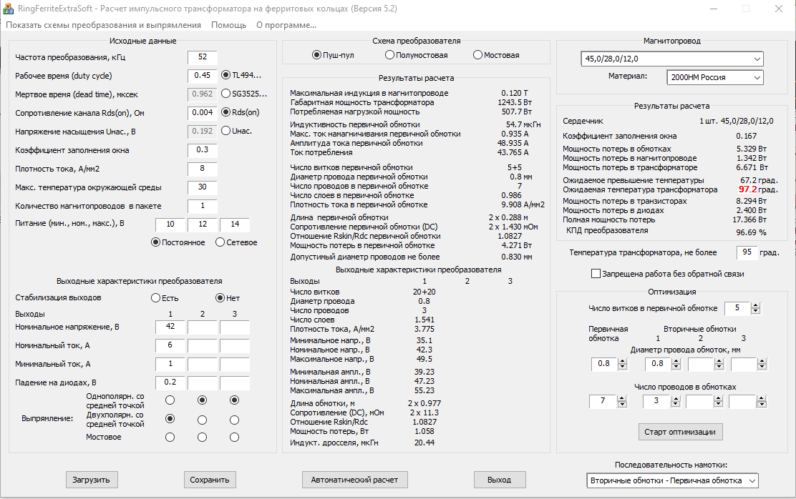Click the duty cycle field showing 0.45
The image size is (796, 499).
click(202, 76)
